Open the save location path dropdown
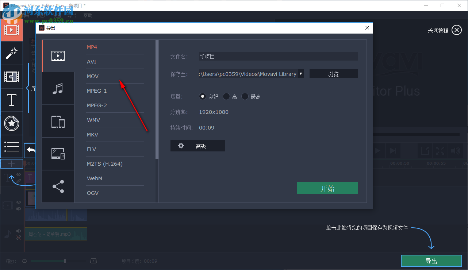This screenshot has height=270, width=468. (x=301, y=74)
